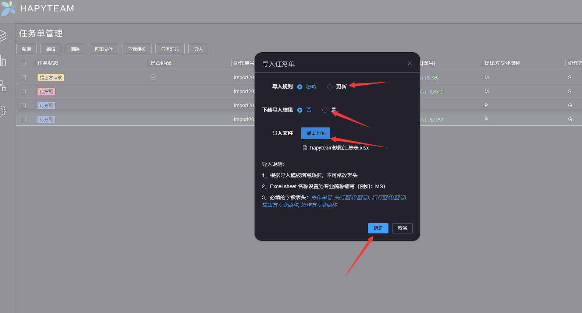Viewport: 582px width, 313px height.
Task: Toggle the select-all header checkbox
Action: (23, 63)
